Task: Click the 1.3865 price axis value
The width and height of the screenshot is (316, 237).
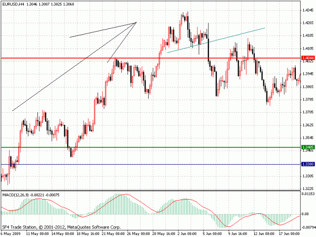Action: click(x=308, y=87)
